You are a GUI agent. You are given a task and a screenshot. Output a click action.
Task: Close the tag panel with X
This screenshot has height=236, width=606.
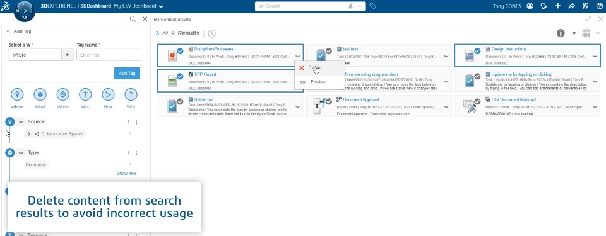tap(145, 19)
